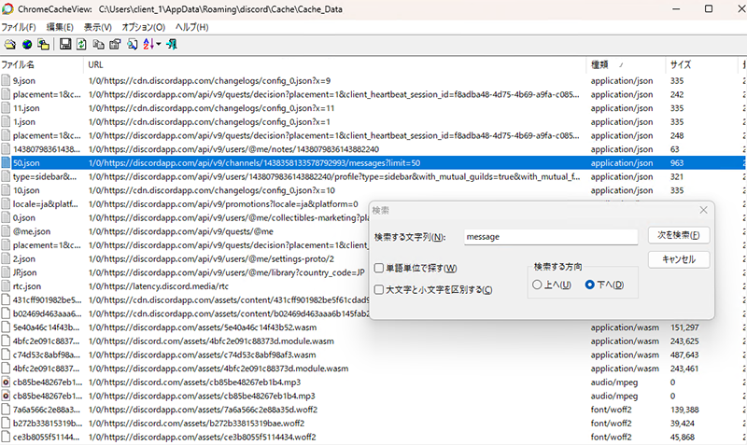Click the Copy Selected Items toolbar icon
This screenshot has width=747, height=445.
(98, 45)
